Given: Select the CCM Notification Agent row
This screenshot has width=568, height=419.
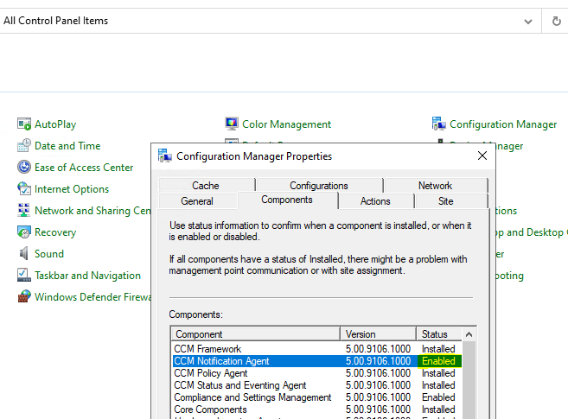Looking at the screenshot, I should (317, 361).
